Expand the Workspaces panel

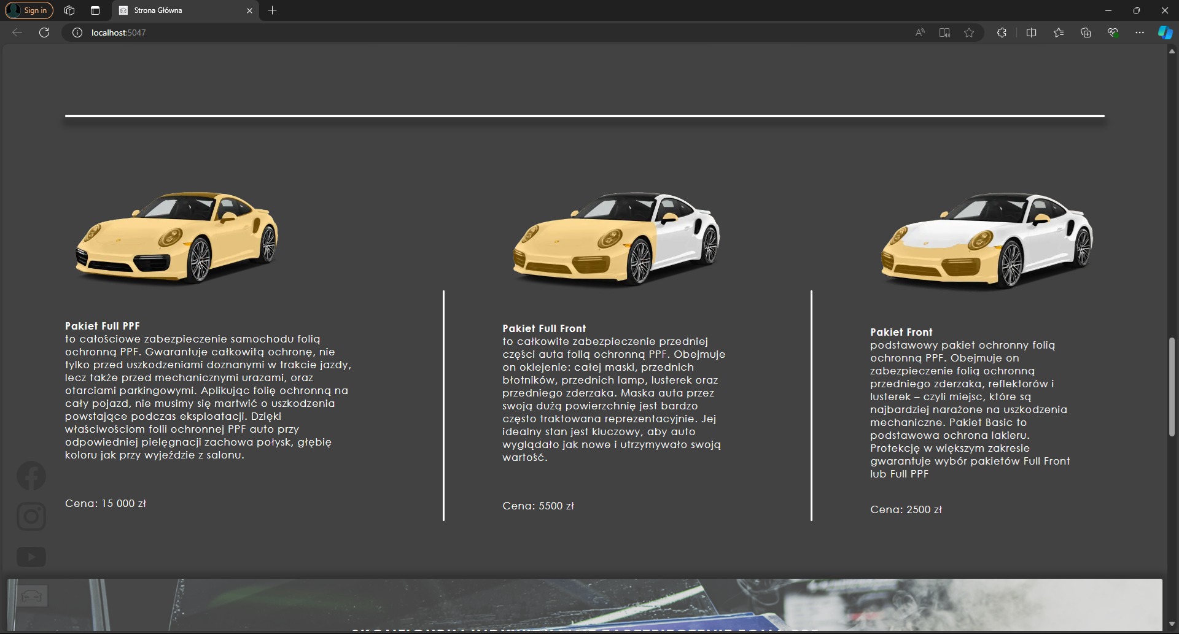coord(69,10)
